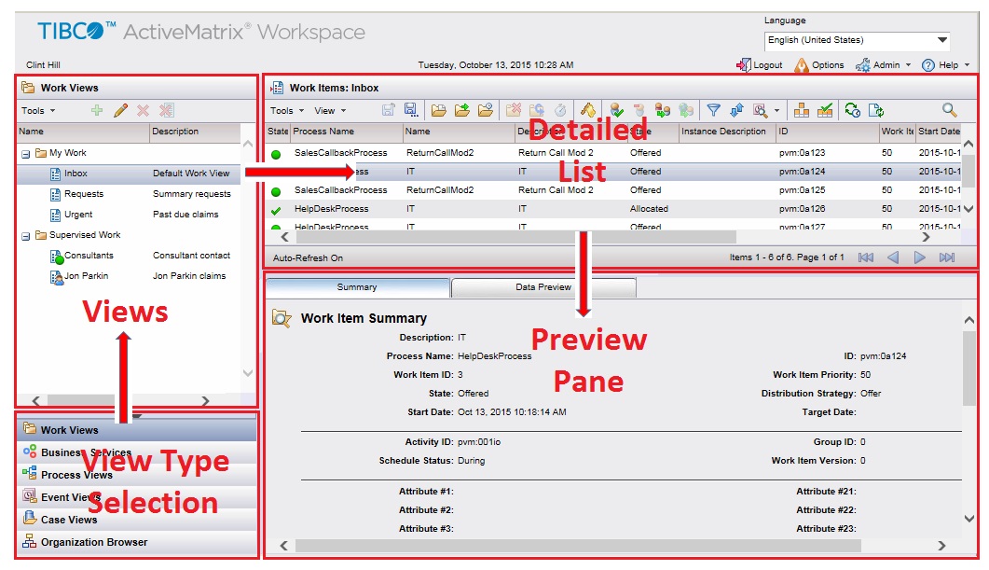This screenshot has height=570, width=989.
Task: Open the Admin menu
Action: click(x=883, y=65)
